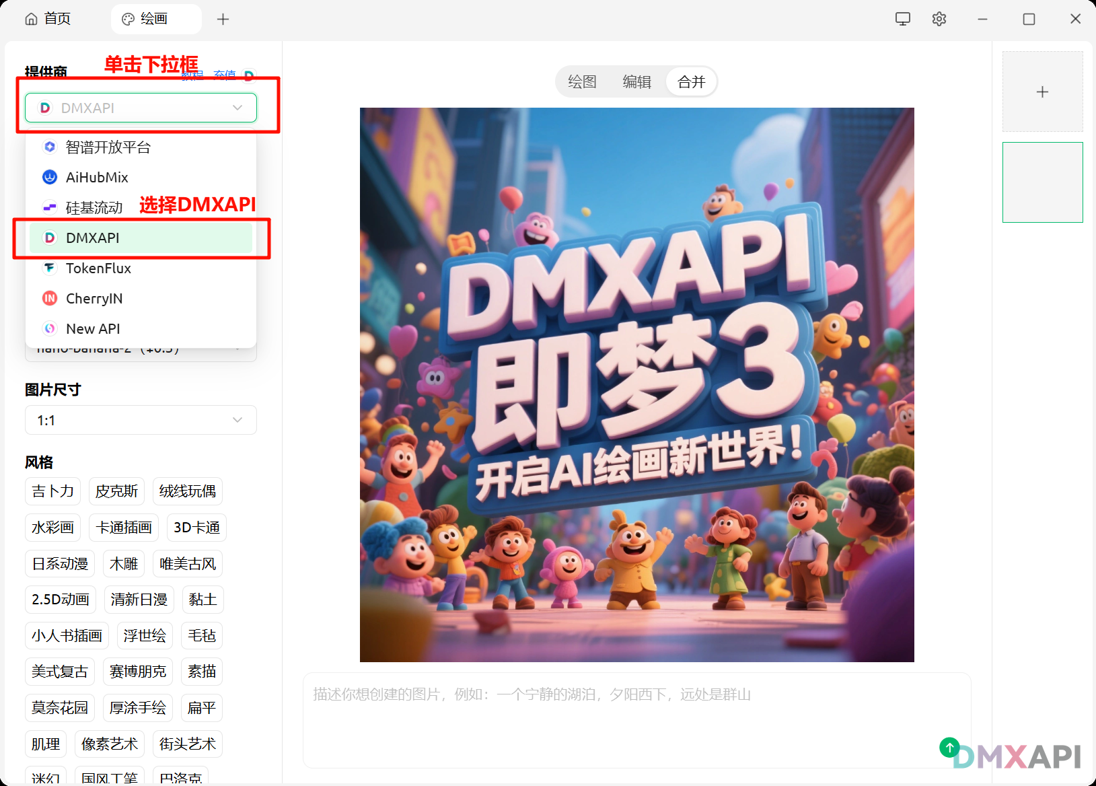Click the plus icon to add an image panel
Screen dimensions: 1096x786
1042,92
